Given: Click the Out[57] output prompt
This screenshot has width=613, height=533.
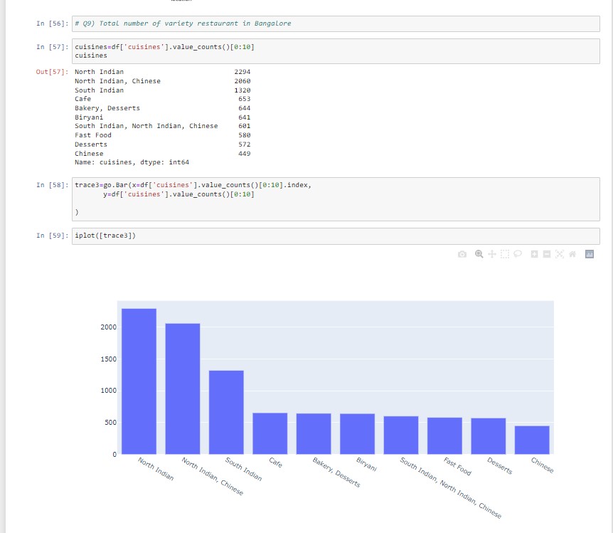Looking at the screenshot, I should coord(53,72).
